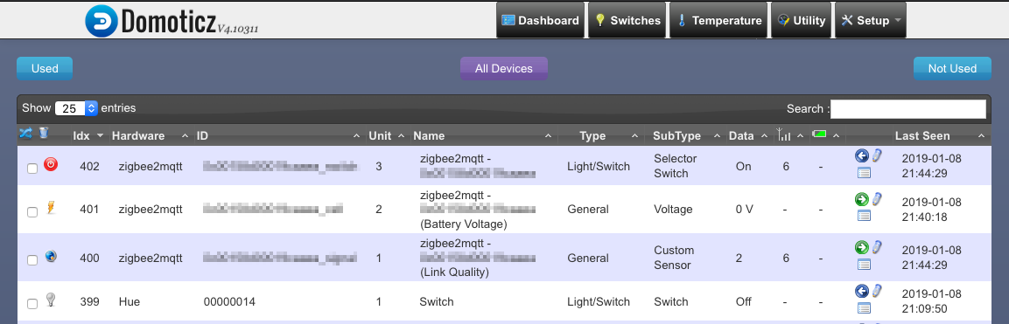
Task: Click the red power icon for device 402
Action: point(51,165)
